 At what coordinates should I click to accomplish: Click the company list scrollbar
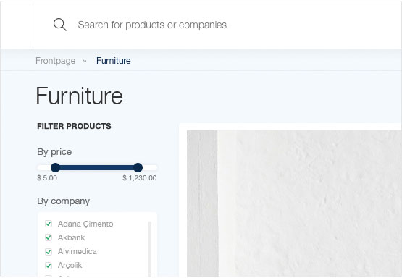click(150, 249)
